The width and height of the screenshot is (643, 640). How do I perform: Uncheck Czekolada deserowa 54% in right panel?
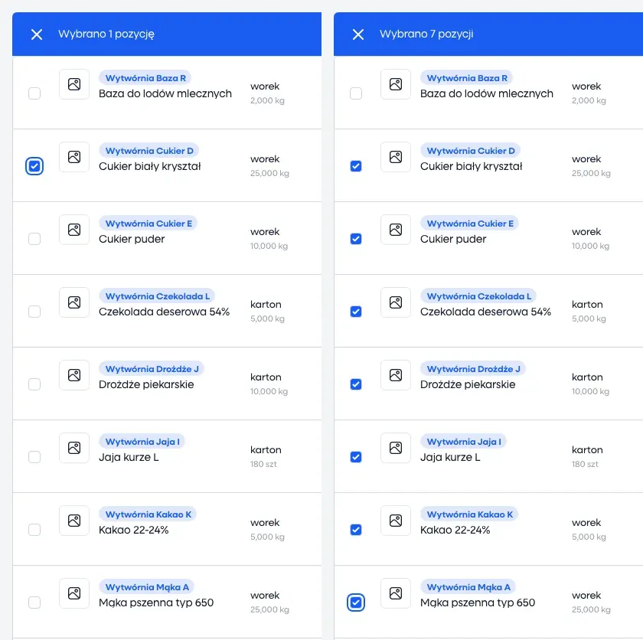(356, 312)
